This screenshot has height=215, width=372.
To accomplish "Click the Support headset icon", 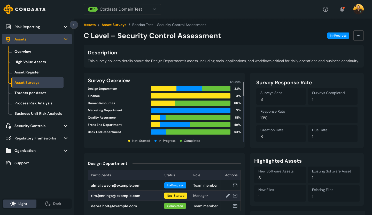I will pos(8,163).
